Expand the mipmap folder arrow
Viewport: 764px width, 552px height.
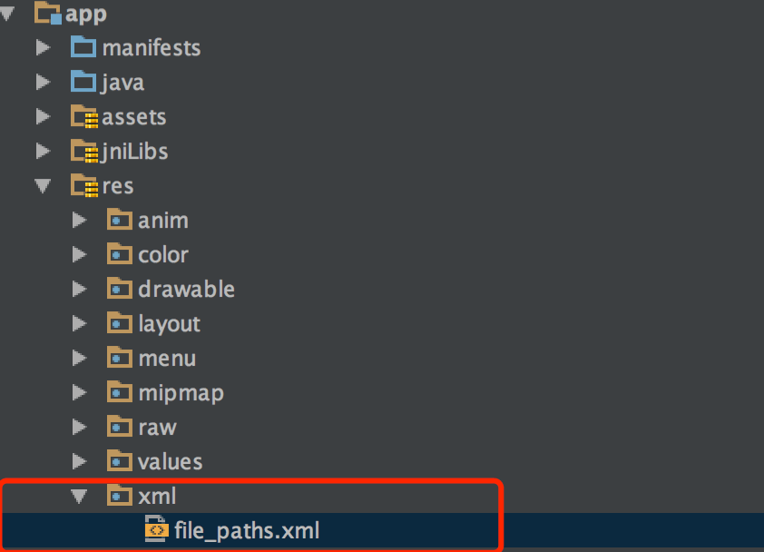(79, 392)
